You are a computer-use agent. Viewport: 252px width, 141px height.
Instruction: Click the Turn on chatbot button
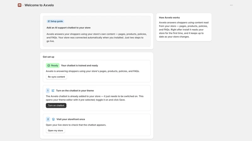click(x=56, y=105)
